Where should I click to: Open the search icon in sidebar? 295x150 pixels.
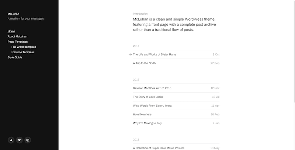(x=11, y=140)
